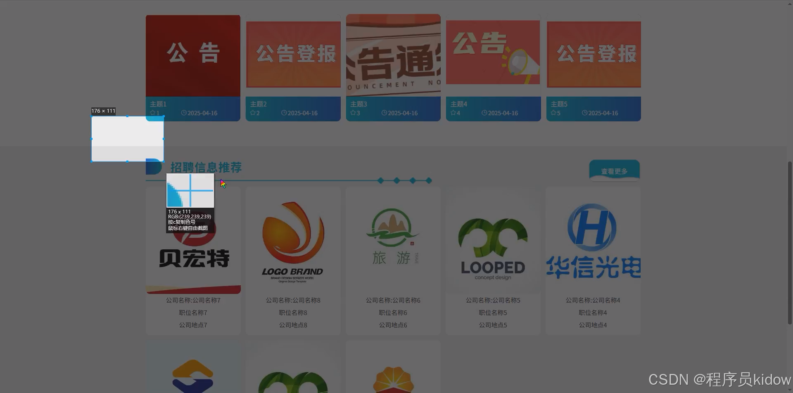
Task: Click the star icon on 主题3 card
Action: 352,113
